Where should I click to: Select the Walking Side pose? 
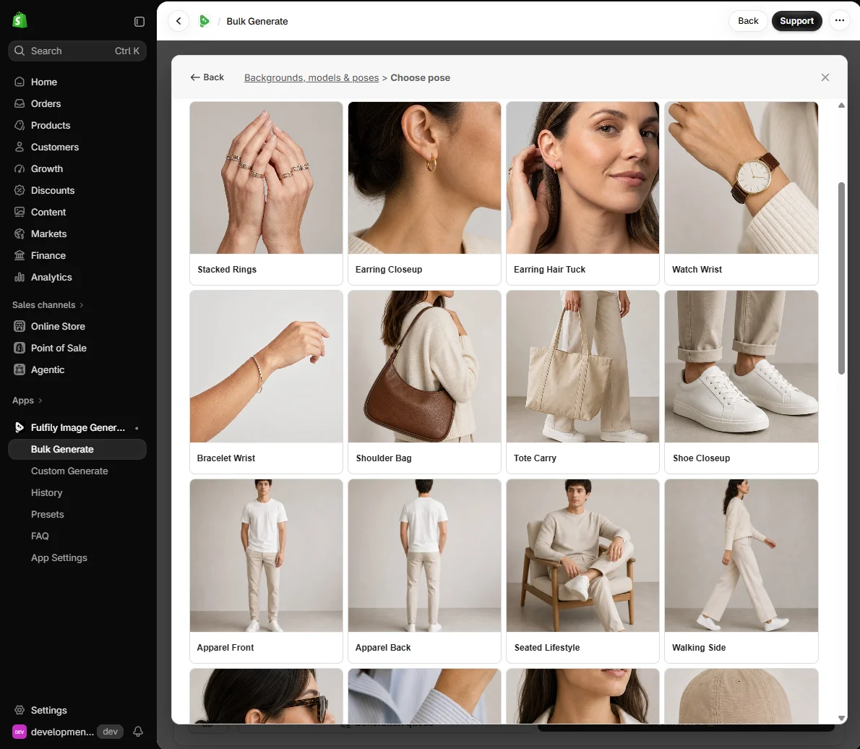[741, 571]
